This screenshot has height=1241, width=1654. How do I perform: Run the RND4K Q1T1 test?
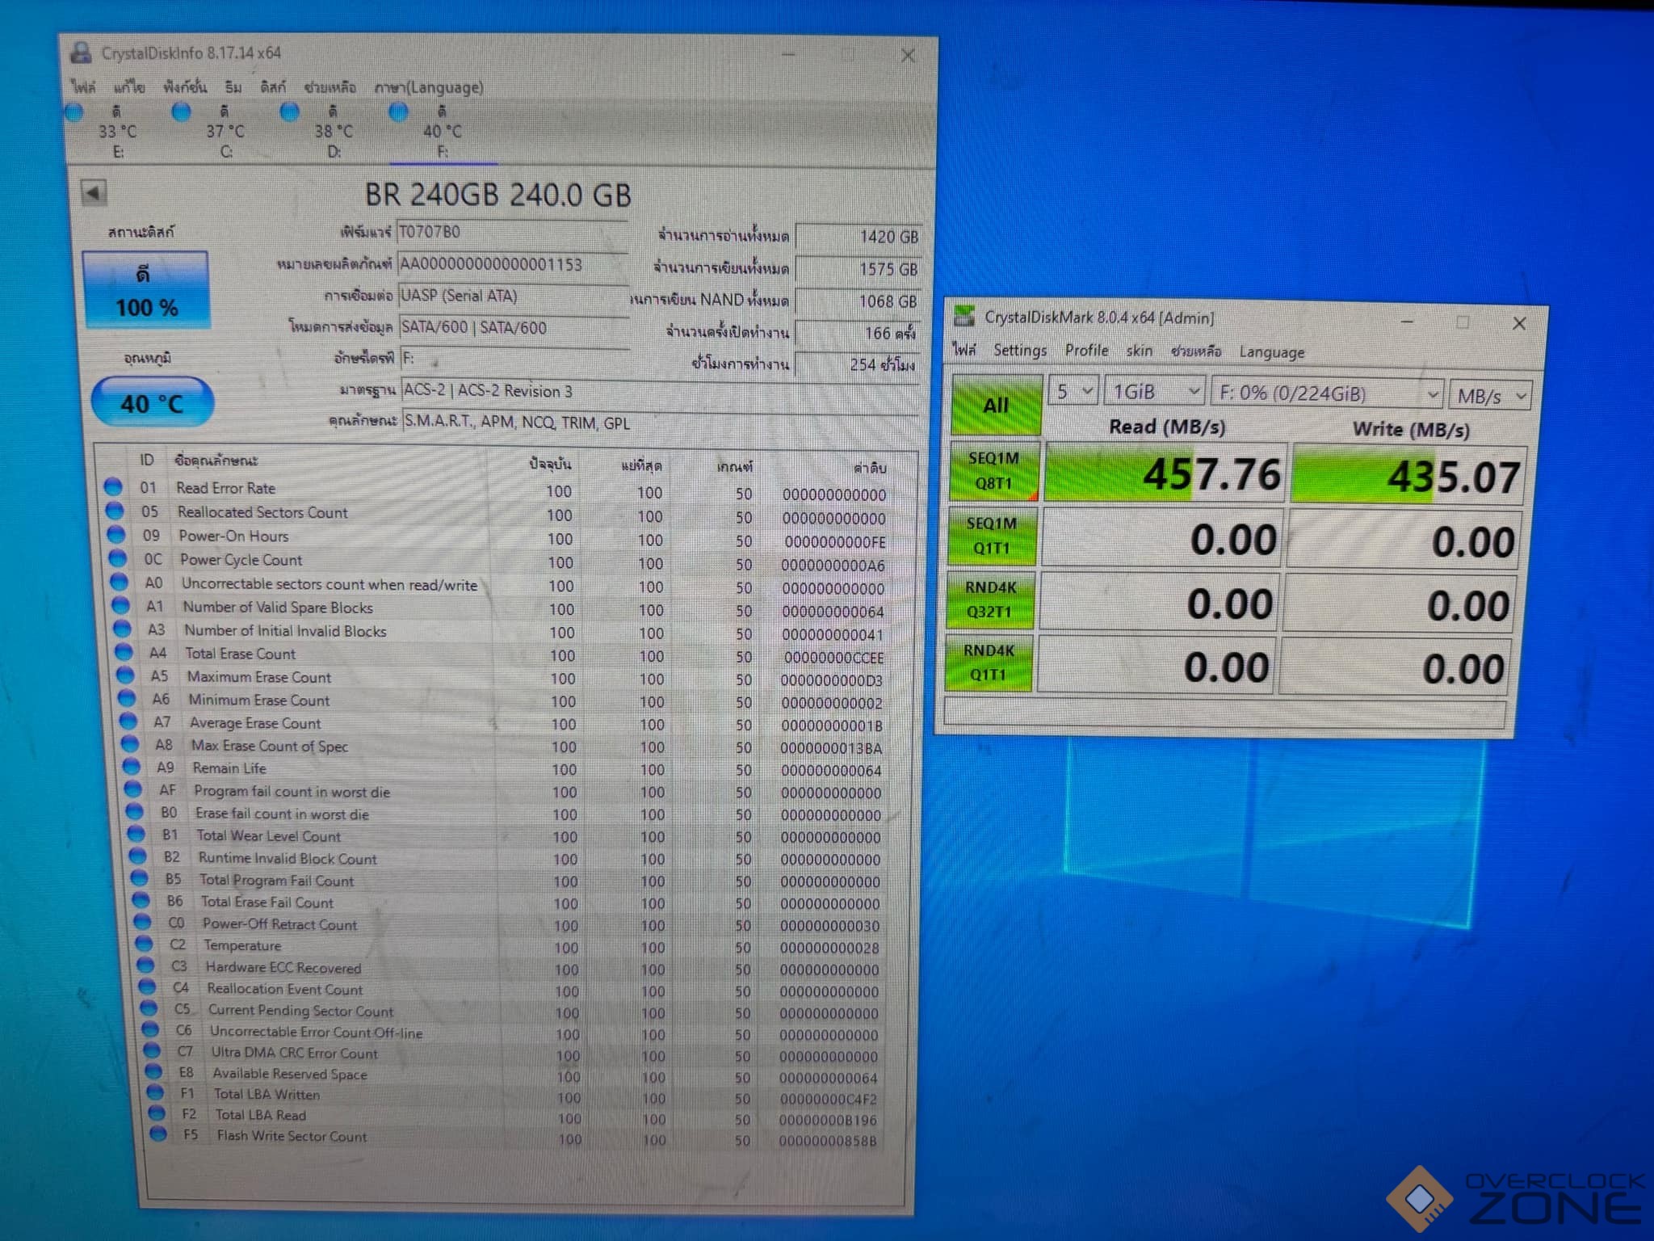tap(989, 663)
